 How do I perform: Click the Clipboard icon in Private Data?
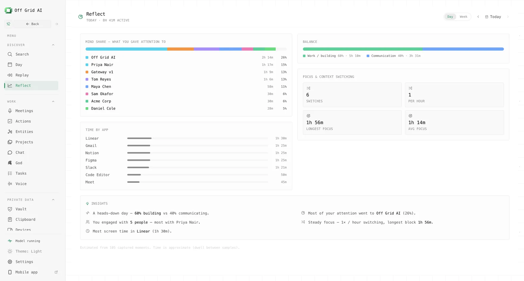10,219
